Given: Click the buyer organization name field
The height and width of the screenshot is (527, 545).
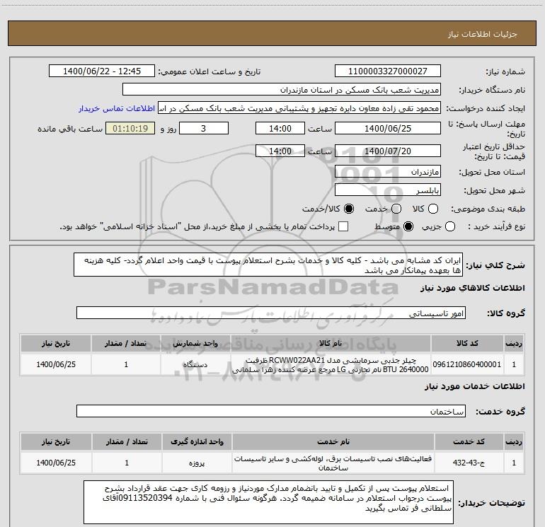Looking at the screenshot, I should [282, 90].
